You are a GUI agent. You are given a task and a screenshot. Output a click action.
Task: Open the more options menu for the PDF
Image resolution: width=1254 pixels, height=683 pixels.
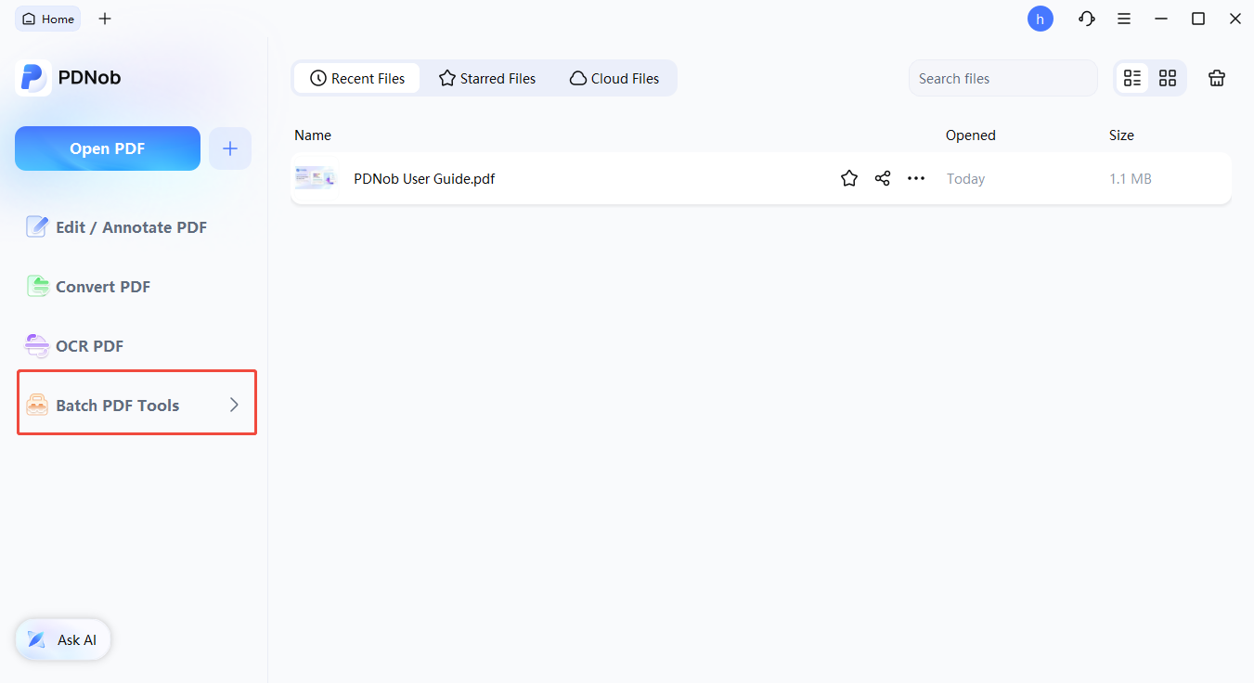[x=916, y=177]
